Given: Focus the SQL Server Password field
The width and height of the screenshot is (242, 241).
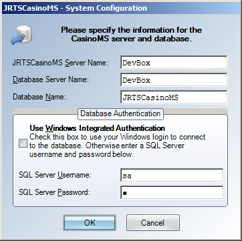Looking at the screenshot, I should coord(172,192).
